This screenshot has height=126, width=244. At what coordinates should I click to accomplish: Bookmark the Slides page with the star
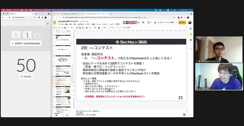pyautogui.click(x=174, y=17)
